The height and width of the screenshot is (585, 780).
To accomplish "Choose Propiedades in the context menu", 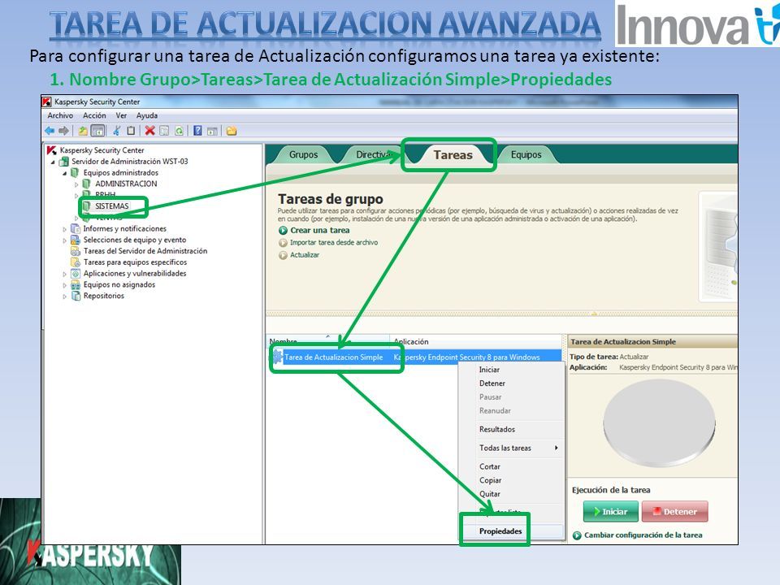I will tap(500, 531).
